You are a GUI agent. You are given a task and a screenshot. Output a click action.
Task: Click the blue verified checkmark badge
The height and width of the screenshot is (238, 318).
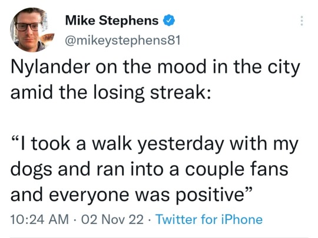click(x=169, y=21)
